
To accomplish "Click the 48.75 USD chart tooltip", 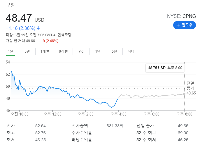I will pyautogui.click(x=165, y=68).
